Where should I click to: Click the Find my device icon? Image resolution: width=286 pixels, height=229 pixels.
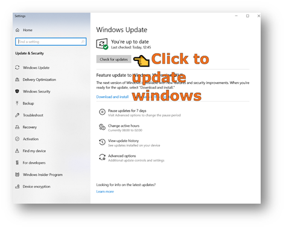pyautogui.click(x=17, y=150)
